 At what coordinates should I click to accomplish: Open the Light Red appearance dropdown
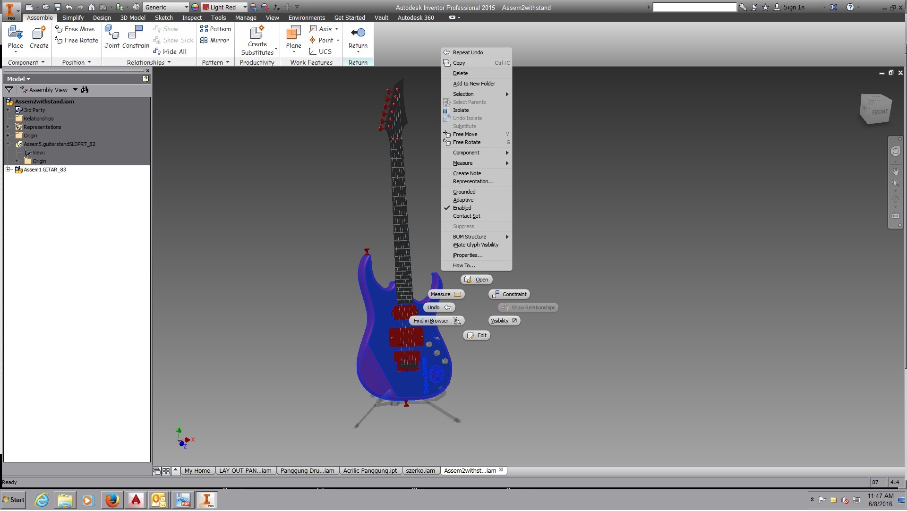pyautogui.click(x=245, y=7)
